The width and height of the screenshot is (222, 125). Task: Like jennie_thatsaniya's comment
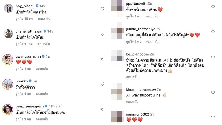click(213, 32)
